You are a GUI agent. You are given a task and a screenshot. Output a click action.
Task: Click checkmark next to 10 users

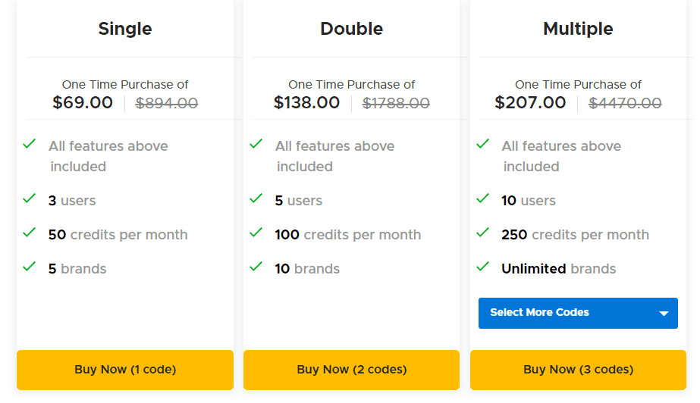point(482,198)
